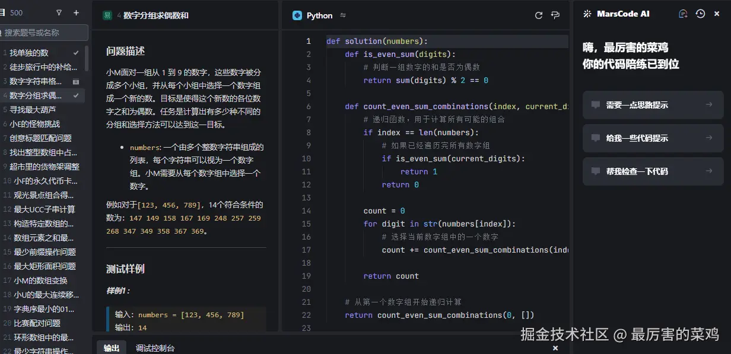Start a new MarsCode AI conversation
This screenshot has width=731, height=354.
(x=682, y=13)
